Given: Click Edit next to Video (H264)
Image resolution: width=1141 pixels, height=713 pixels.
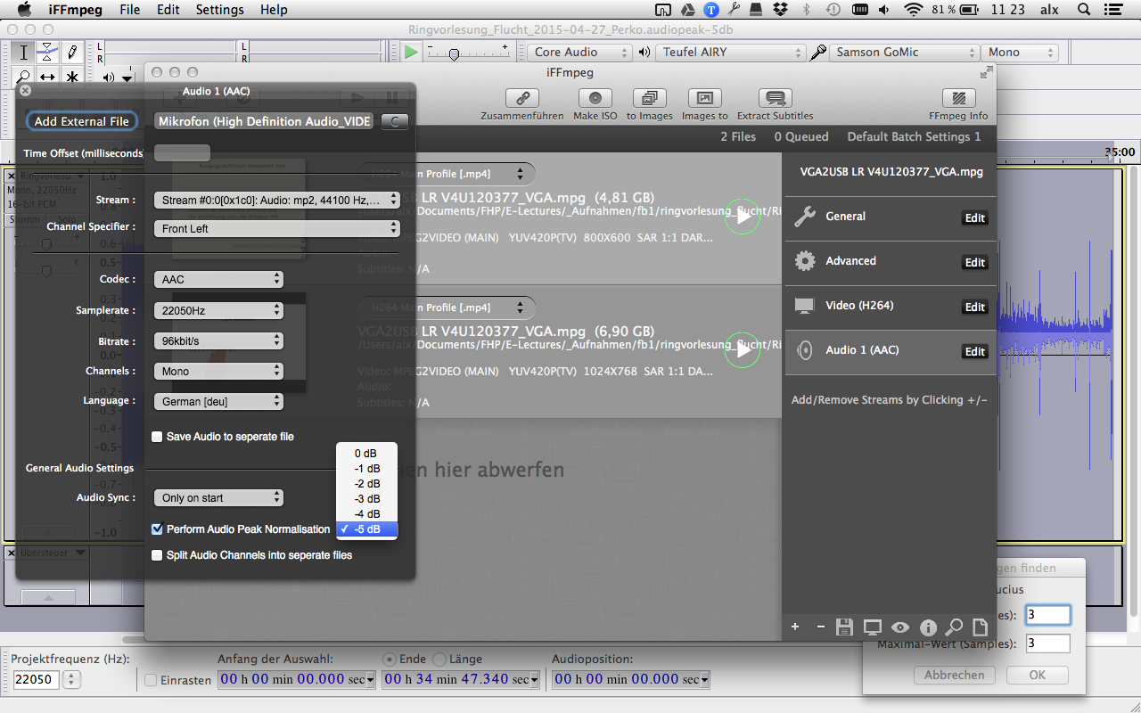Looking at the screenshot, I should (975, 307).
